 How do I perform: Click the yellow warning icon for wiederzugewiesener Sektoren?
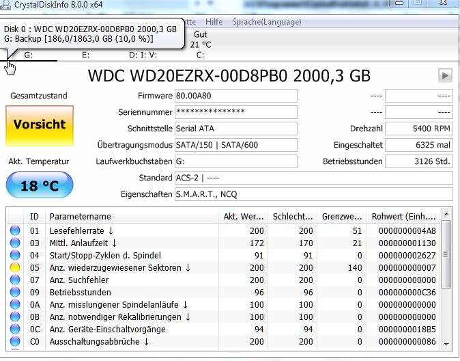click(x=15, y=267)
